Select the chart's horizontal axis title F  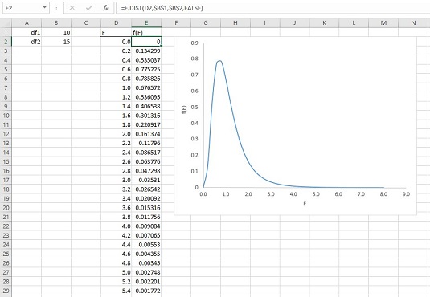pos(305,204)
